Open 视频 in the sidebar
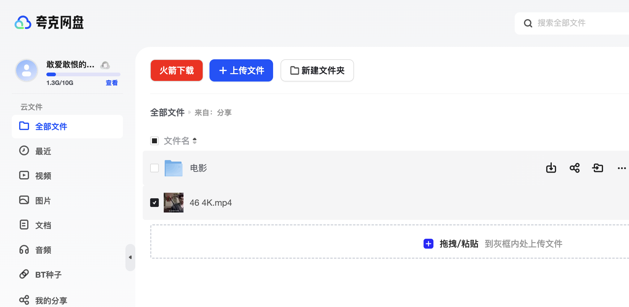The width and height of the screenshot is (629, 307). tap(43, 176)
